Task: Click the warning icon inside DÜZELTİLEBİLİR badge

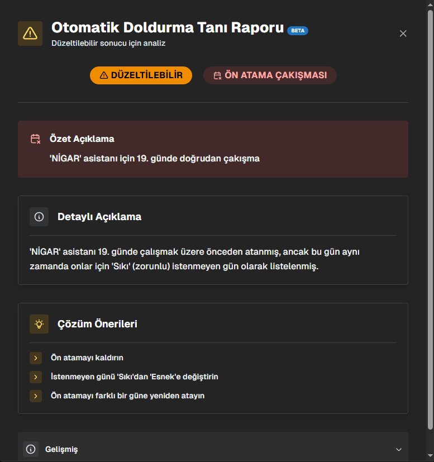Action: tap(103, 75)
